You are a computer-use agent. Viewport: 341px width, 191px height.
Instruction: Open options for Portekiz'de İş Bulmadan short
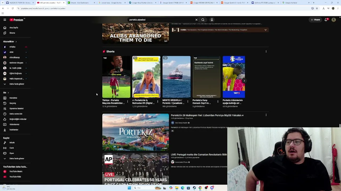(157, 101)
